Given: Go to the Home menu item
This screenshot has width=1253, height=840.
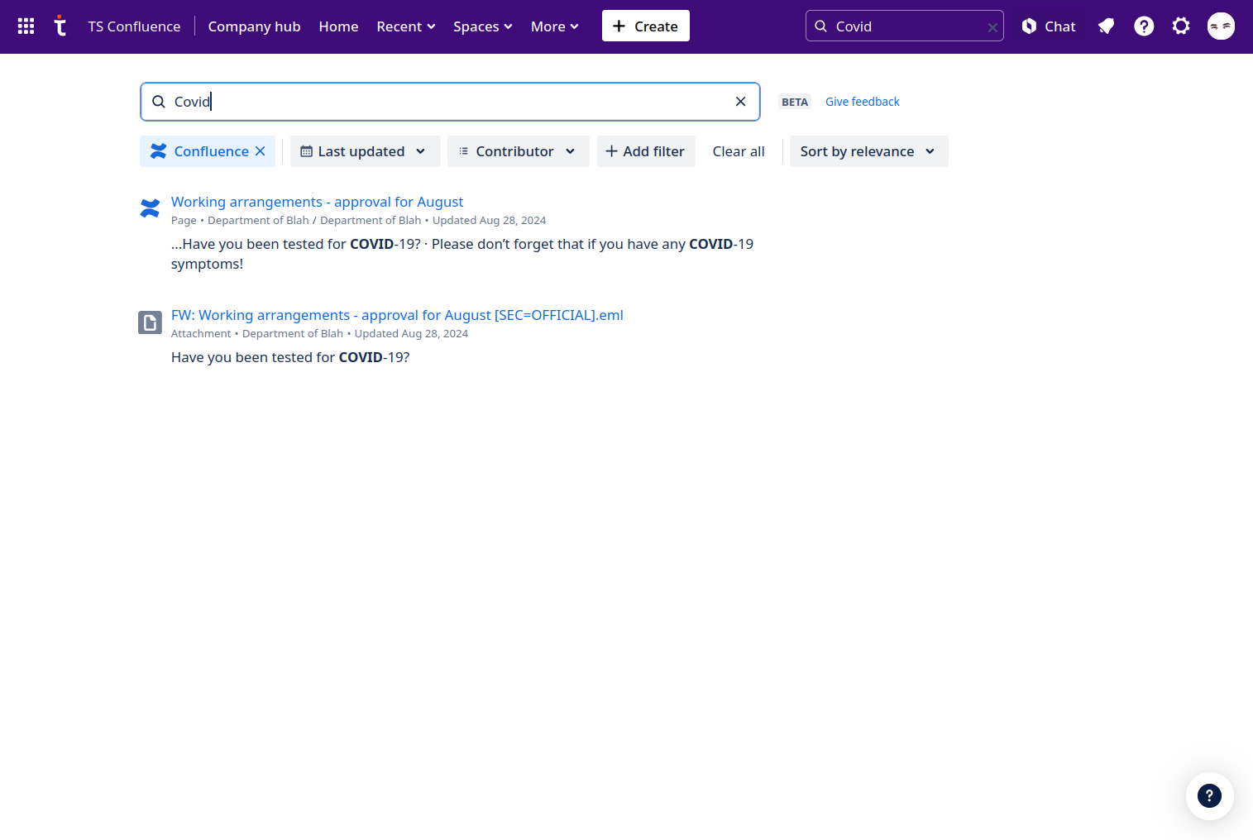Looking at the screenshot, I should [338, 26].
